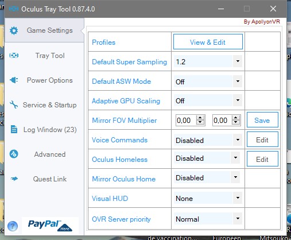Edit the Voice Commands settings
The image size is (291, 240).
(x=262, y=140)
